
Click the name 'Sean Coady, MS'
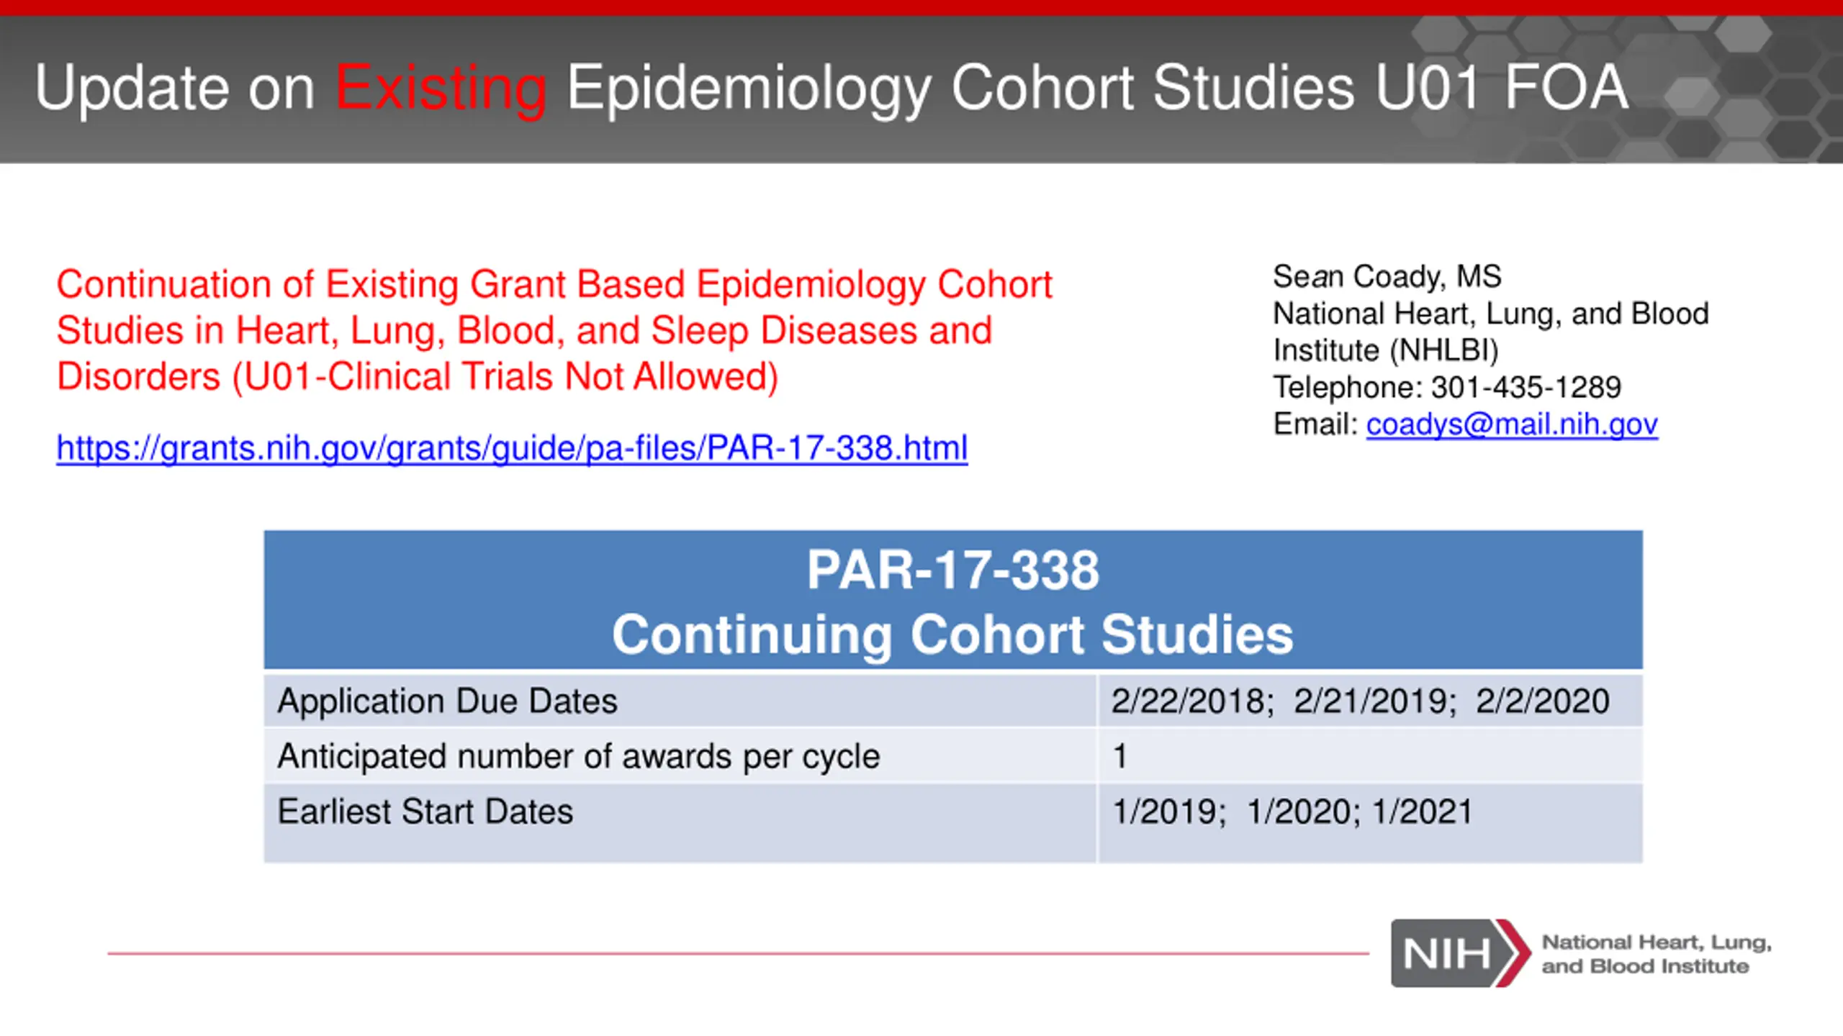(1387, 277)
